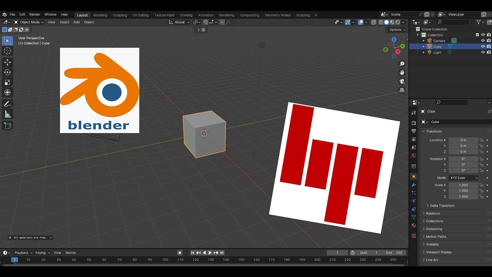Viewport: 492px width, 277px height.
Task: Switch to Material Preview shading
Action: pyautogui.click(x=392, y=22)
